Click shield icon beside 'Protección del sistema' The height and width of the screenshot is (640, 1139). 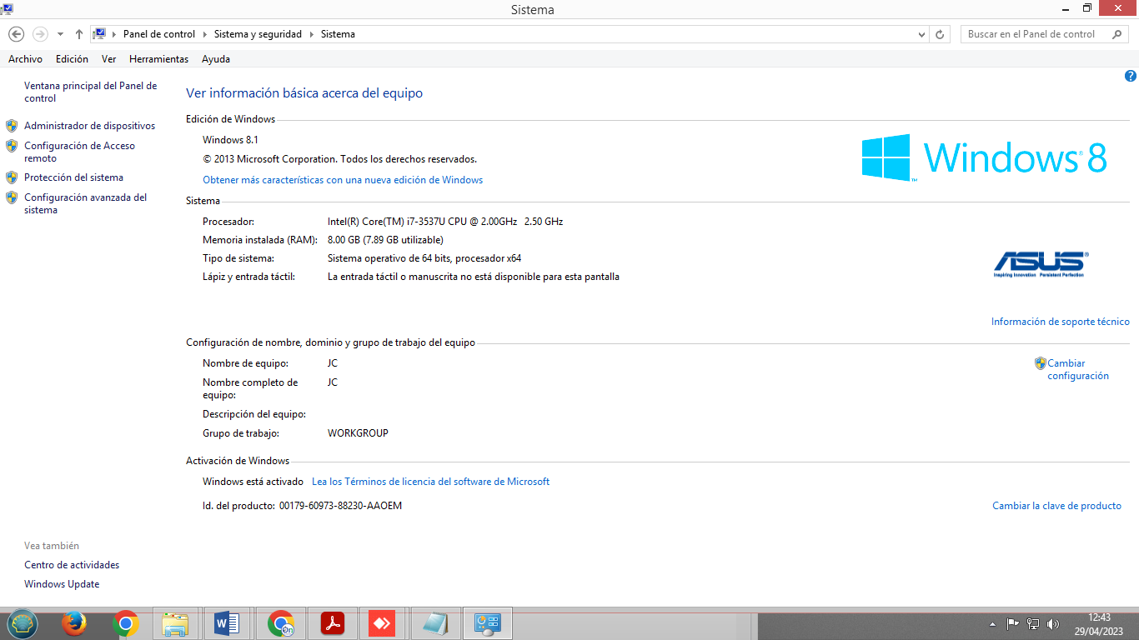pyautogui.click(x=12, y=177)
